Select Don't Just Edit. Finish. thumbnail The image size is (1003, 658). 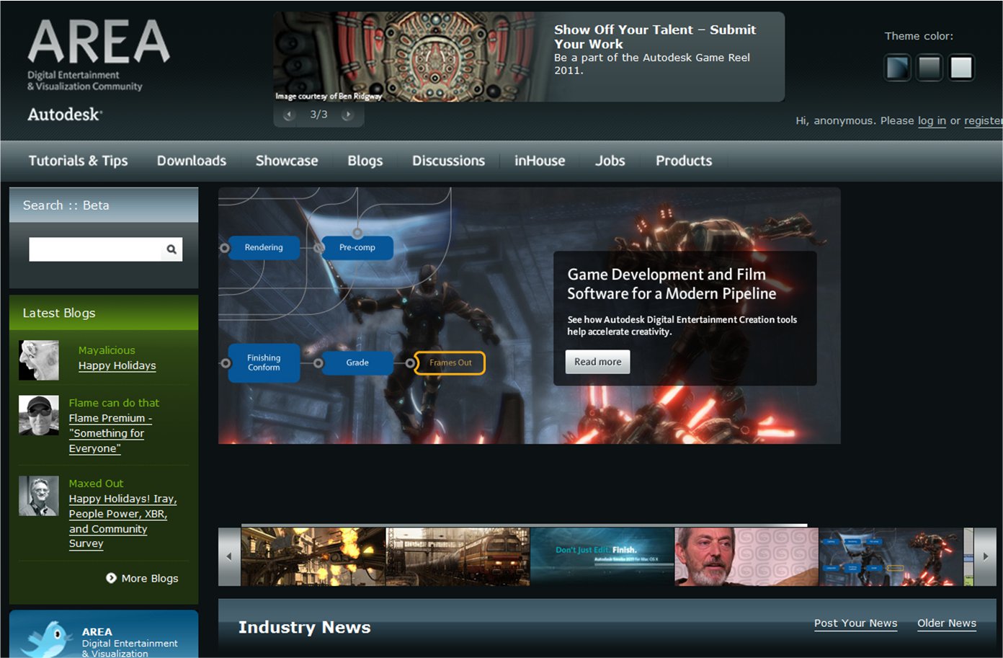coord(602,556)
